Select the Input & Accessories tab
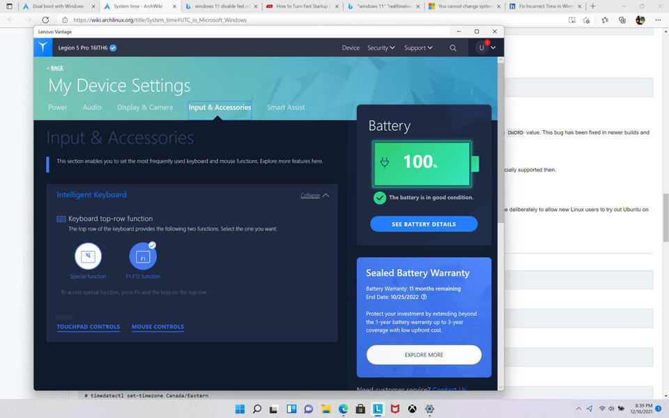The width and height of the screenshot is (669, 418). click(x=220, y=107)
